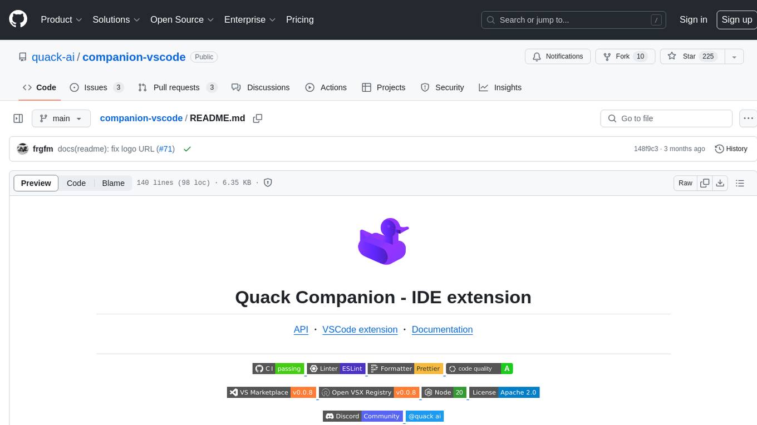The width and height of the screenshot is (757, 425).
Task: Select the Discussions tab
Action: (260, 87)
